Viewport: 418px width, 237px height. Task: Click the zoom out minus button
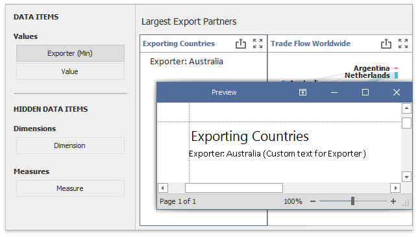point(313,201)
